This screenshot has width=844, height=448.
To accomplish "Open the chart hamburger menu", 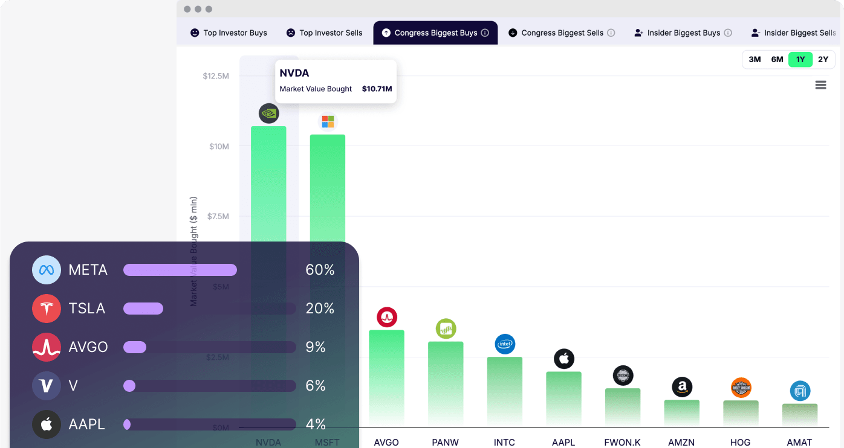I will click(x=820, y=85).
